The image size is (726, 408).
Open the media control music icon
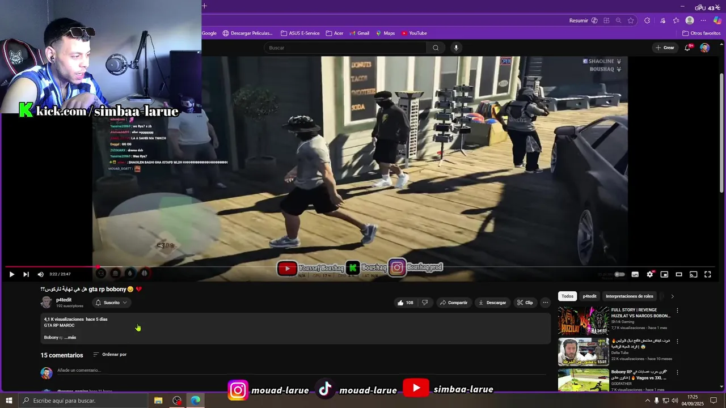pyautogui.click(x=662, y=20)
